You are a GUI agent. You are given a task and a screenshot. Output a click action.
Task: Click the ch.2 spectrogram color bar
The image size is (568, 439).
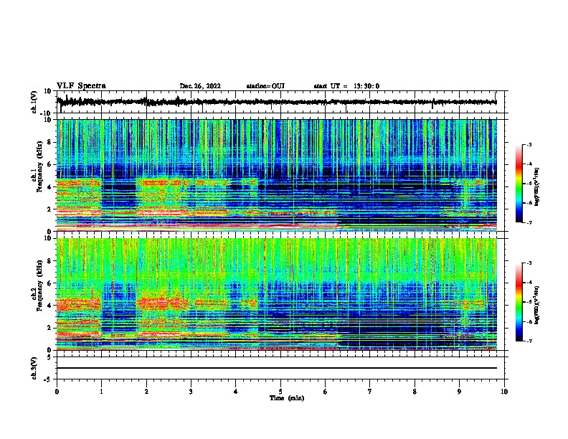[519, 302]
